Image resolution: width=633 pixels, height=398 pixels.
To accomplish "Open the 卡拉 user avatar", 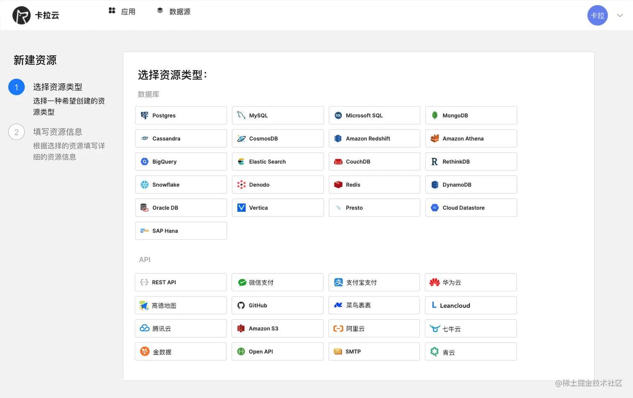I will [x=597, y=15].
